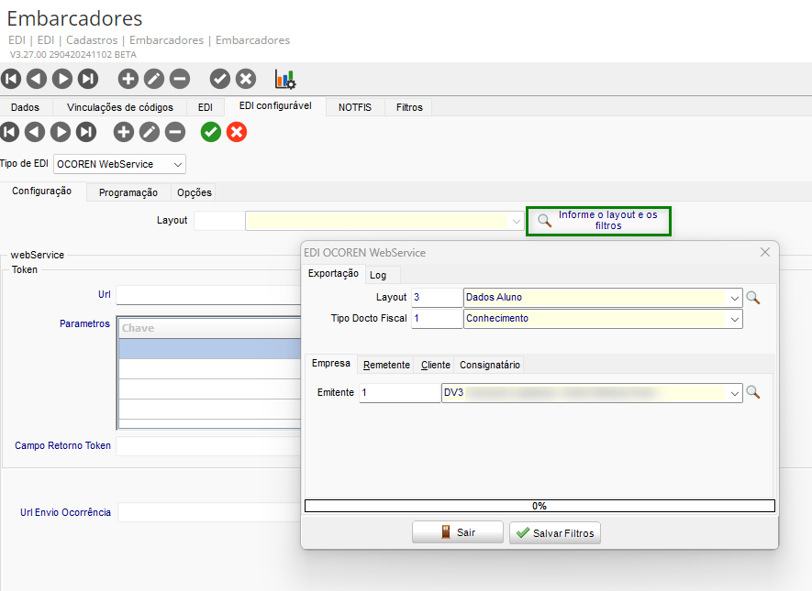This screenshot has width=812, height=591.
Task: Delete record with top toolbar minus
Action: click(180, 79)
